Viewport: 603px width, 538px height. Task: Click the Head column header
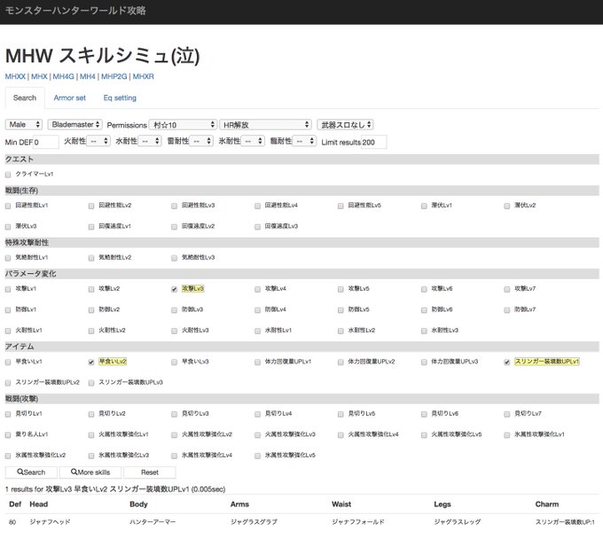tap(39, 504)
